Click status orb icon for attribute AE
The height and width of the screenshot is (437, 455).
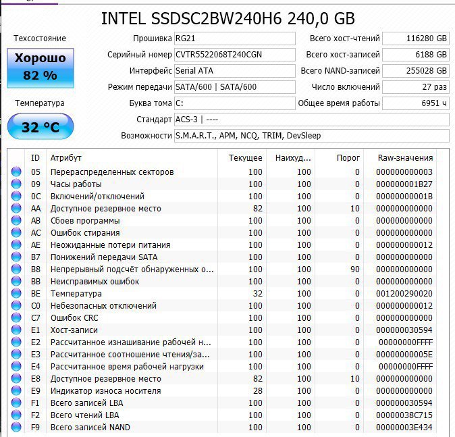click(16, 245)
